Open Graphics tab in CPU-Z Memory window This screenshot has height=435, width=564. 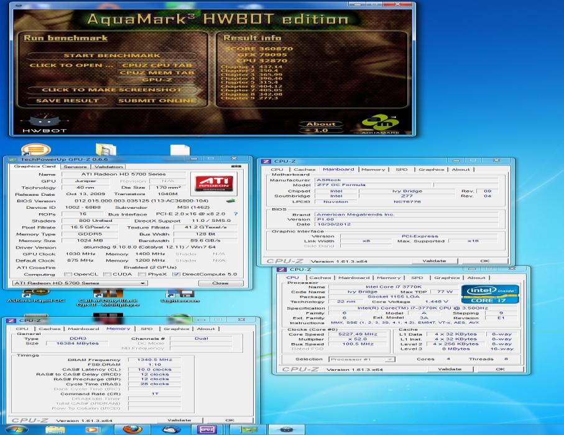point(176,329)
